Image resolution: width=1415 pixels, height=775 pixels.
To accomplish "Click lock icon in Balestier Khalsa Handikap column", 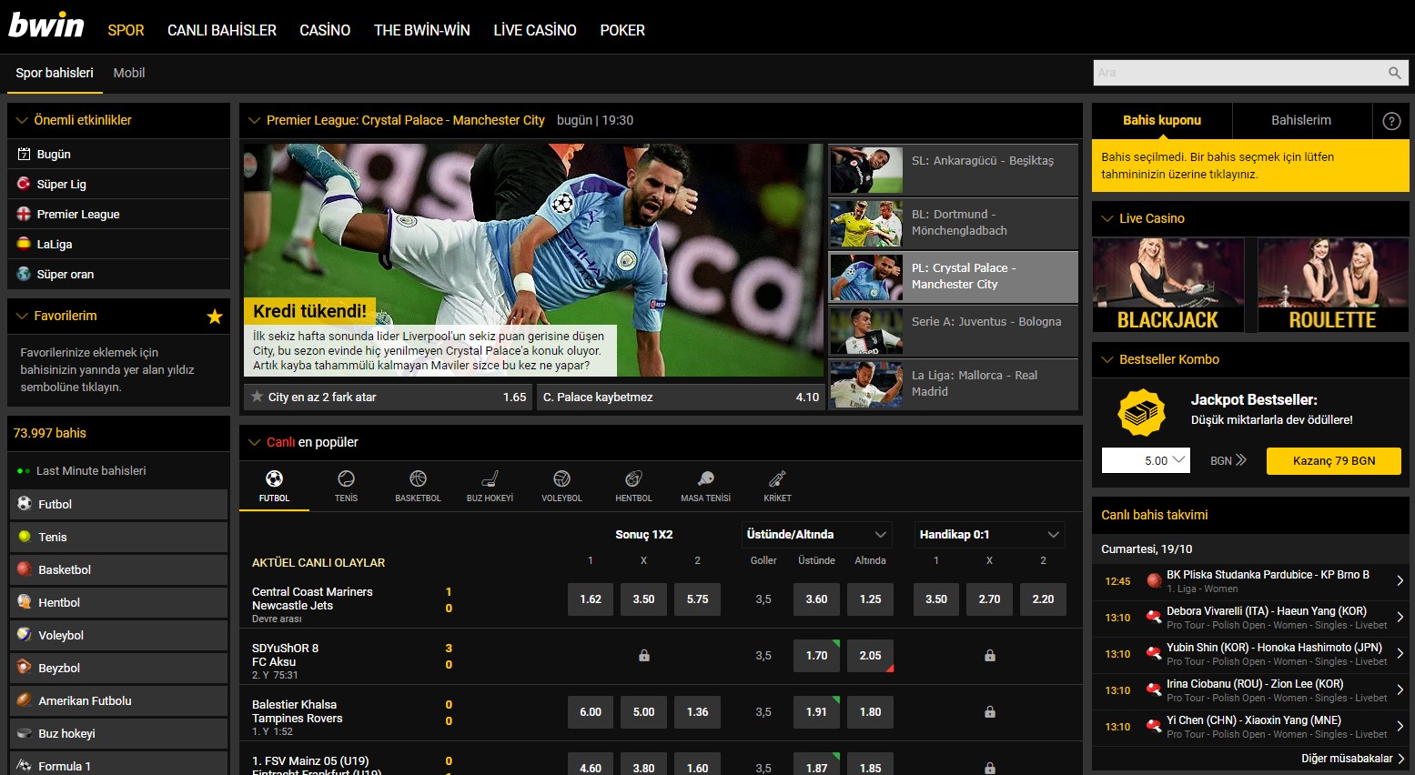I will pos(990,712).
